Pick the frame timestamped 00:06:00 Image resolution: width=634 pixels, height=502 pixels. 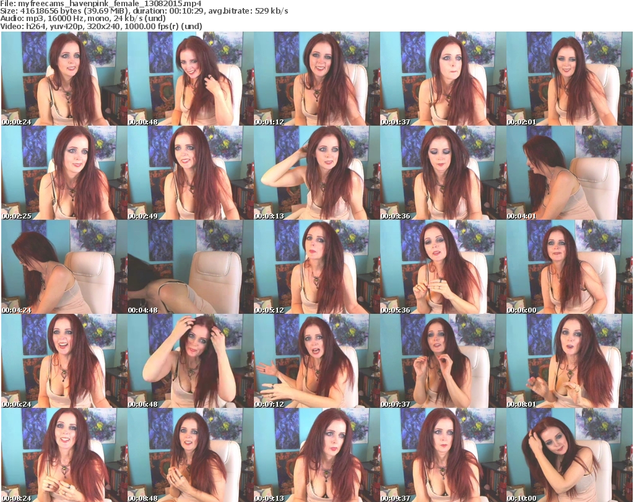pyautogui.click(x=570, y=267)
